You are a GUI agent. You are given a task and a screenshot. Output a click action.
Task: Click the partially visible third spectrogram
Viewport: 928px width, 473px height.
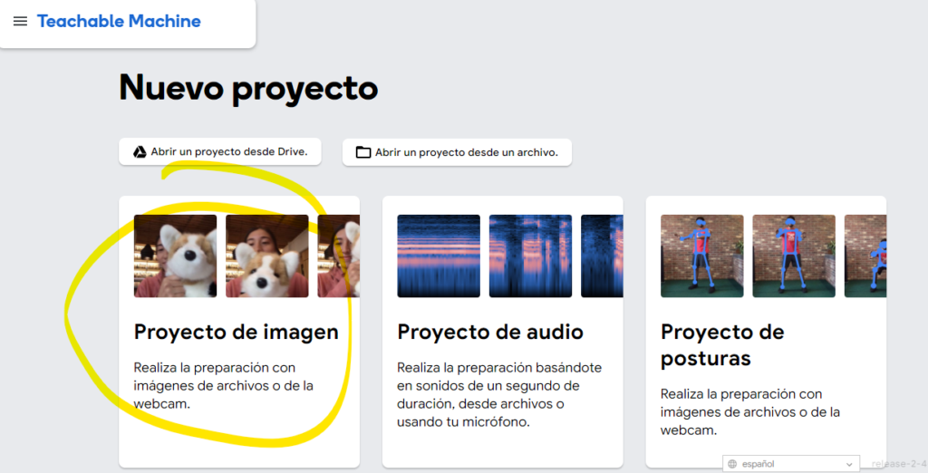click(602, 256)
